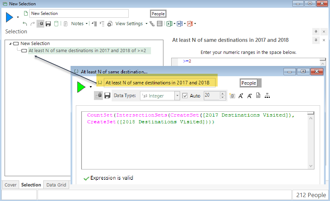This screenshot has height=201, width=330.
Task: Export the selection to Word
Action: point(180,24)
